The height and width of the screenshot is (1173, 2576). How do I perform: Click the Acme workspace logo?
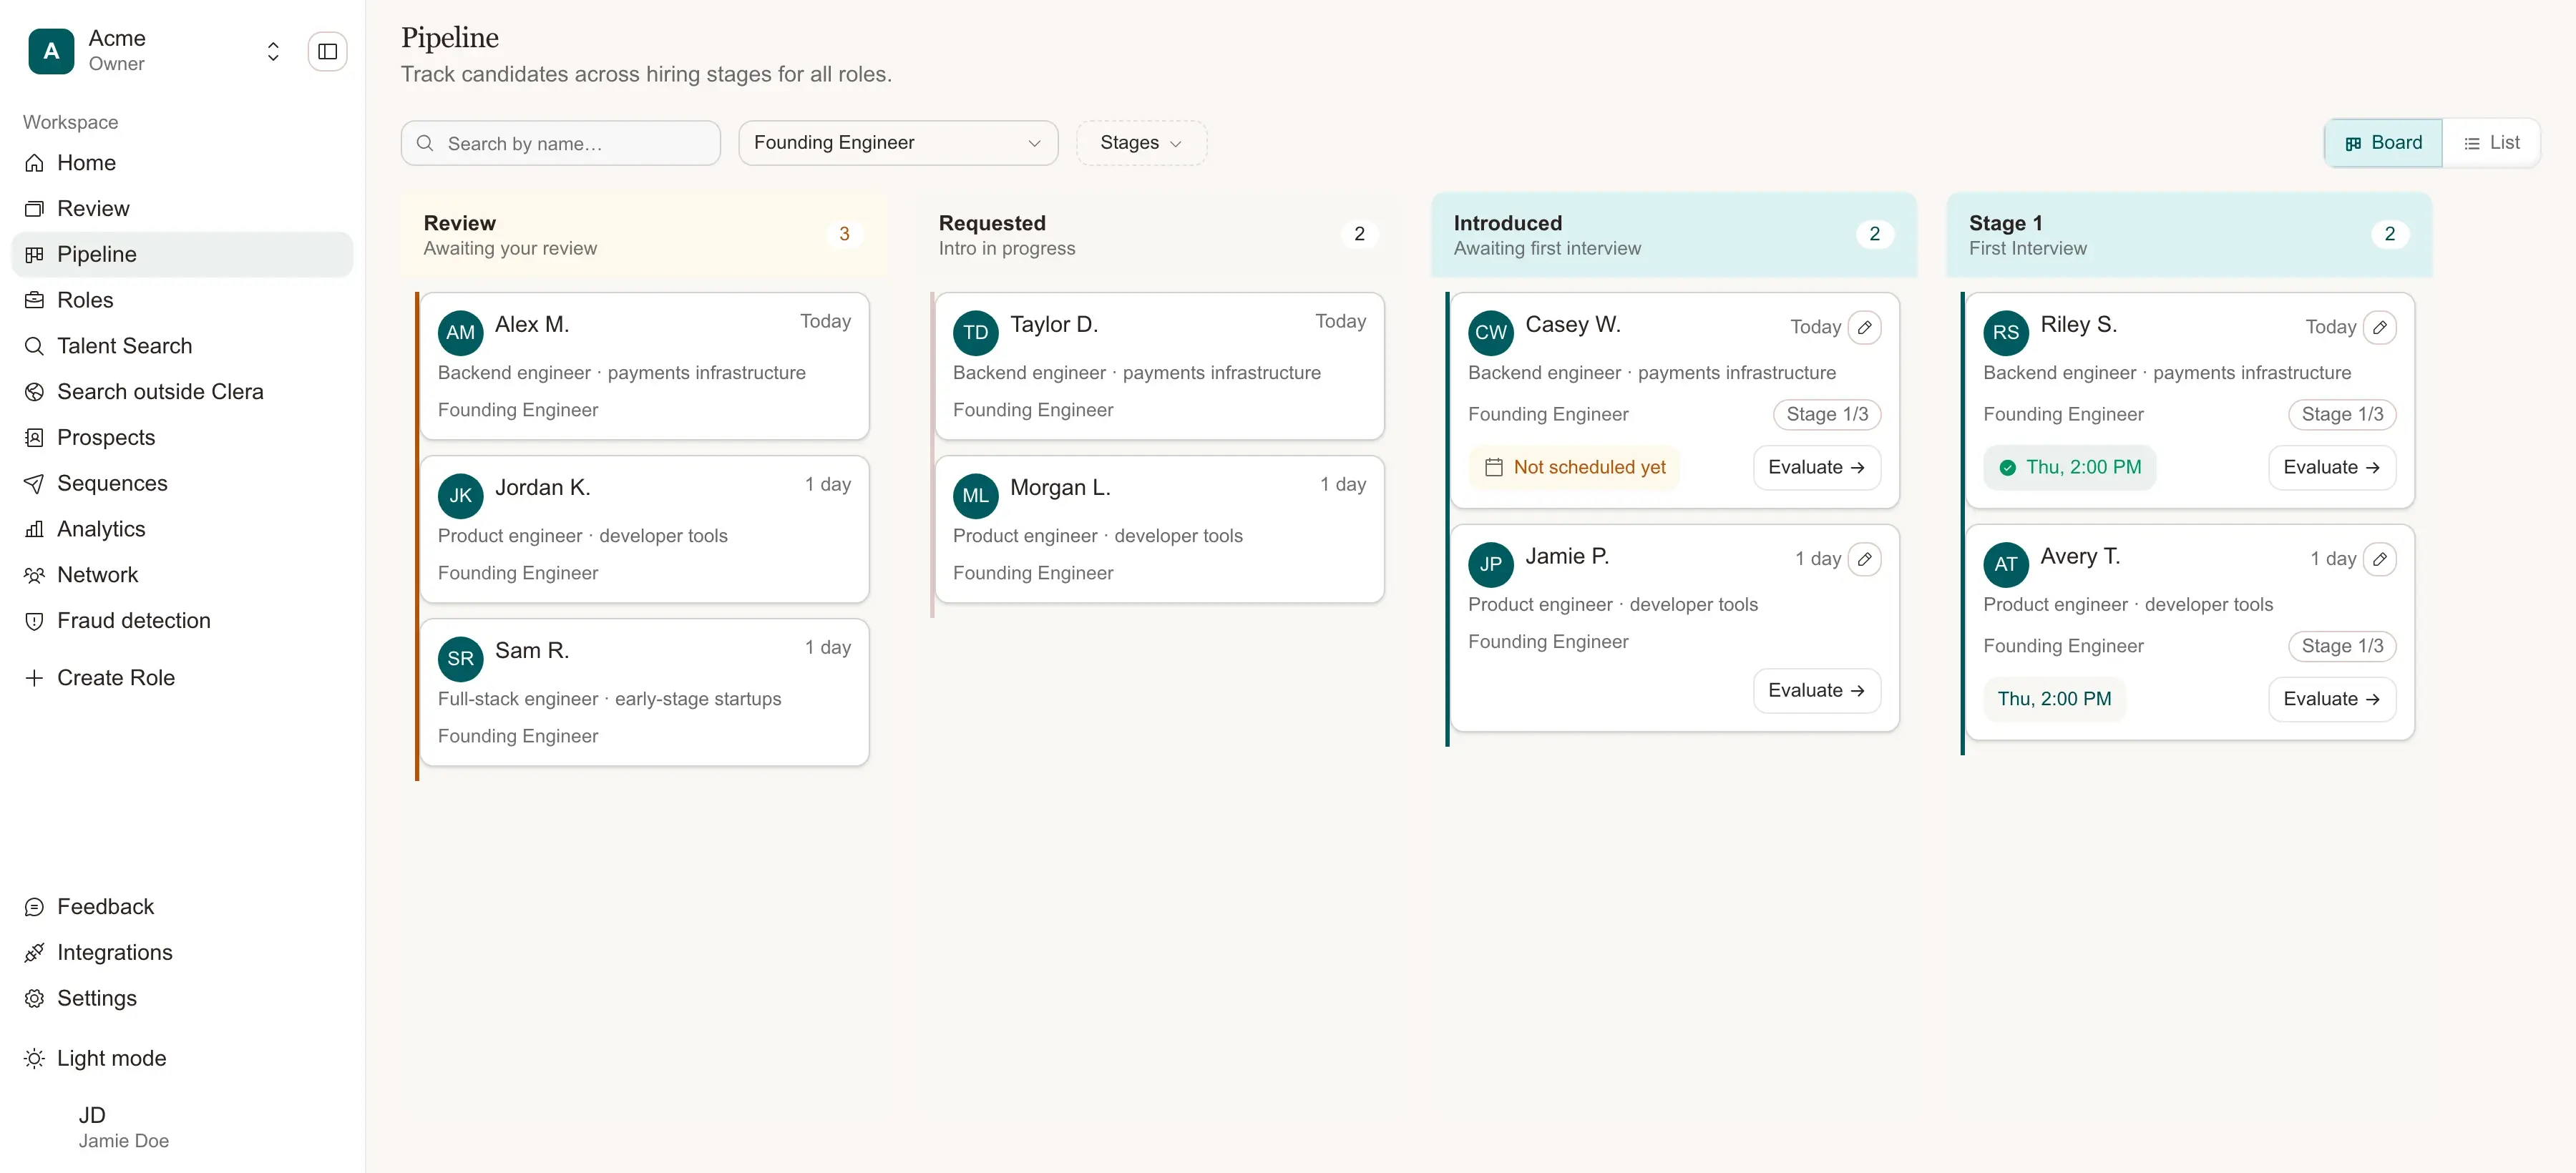coord(51,51)
